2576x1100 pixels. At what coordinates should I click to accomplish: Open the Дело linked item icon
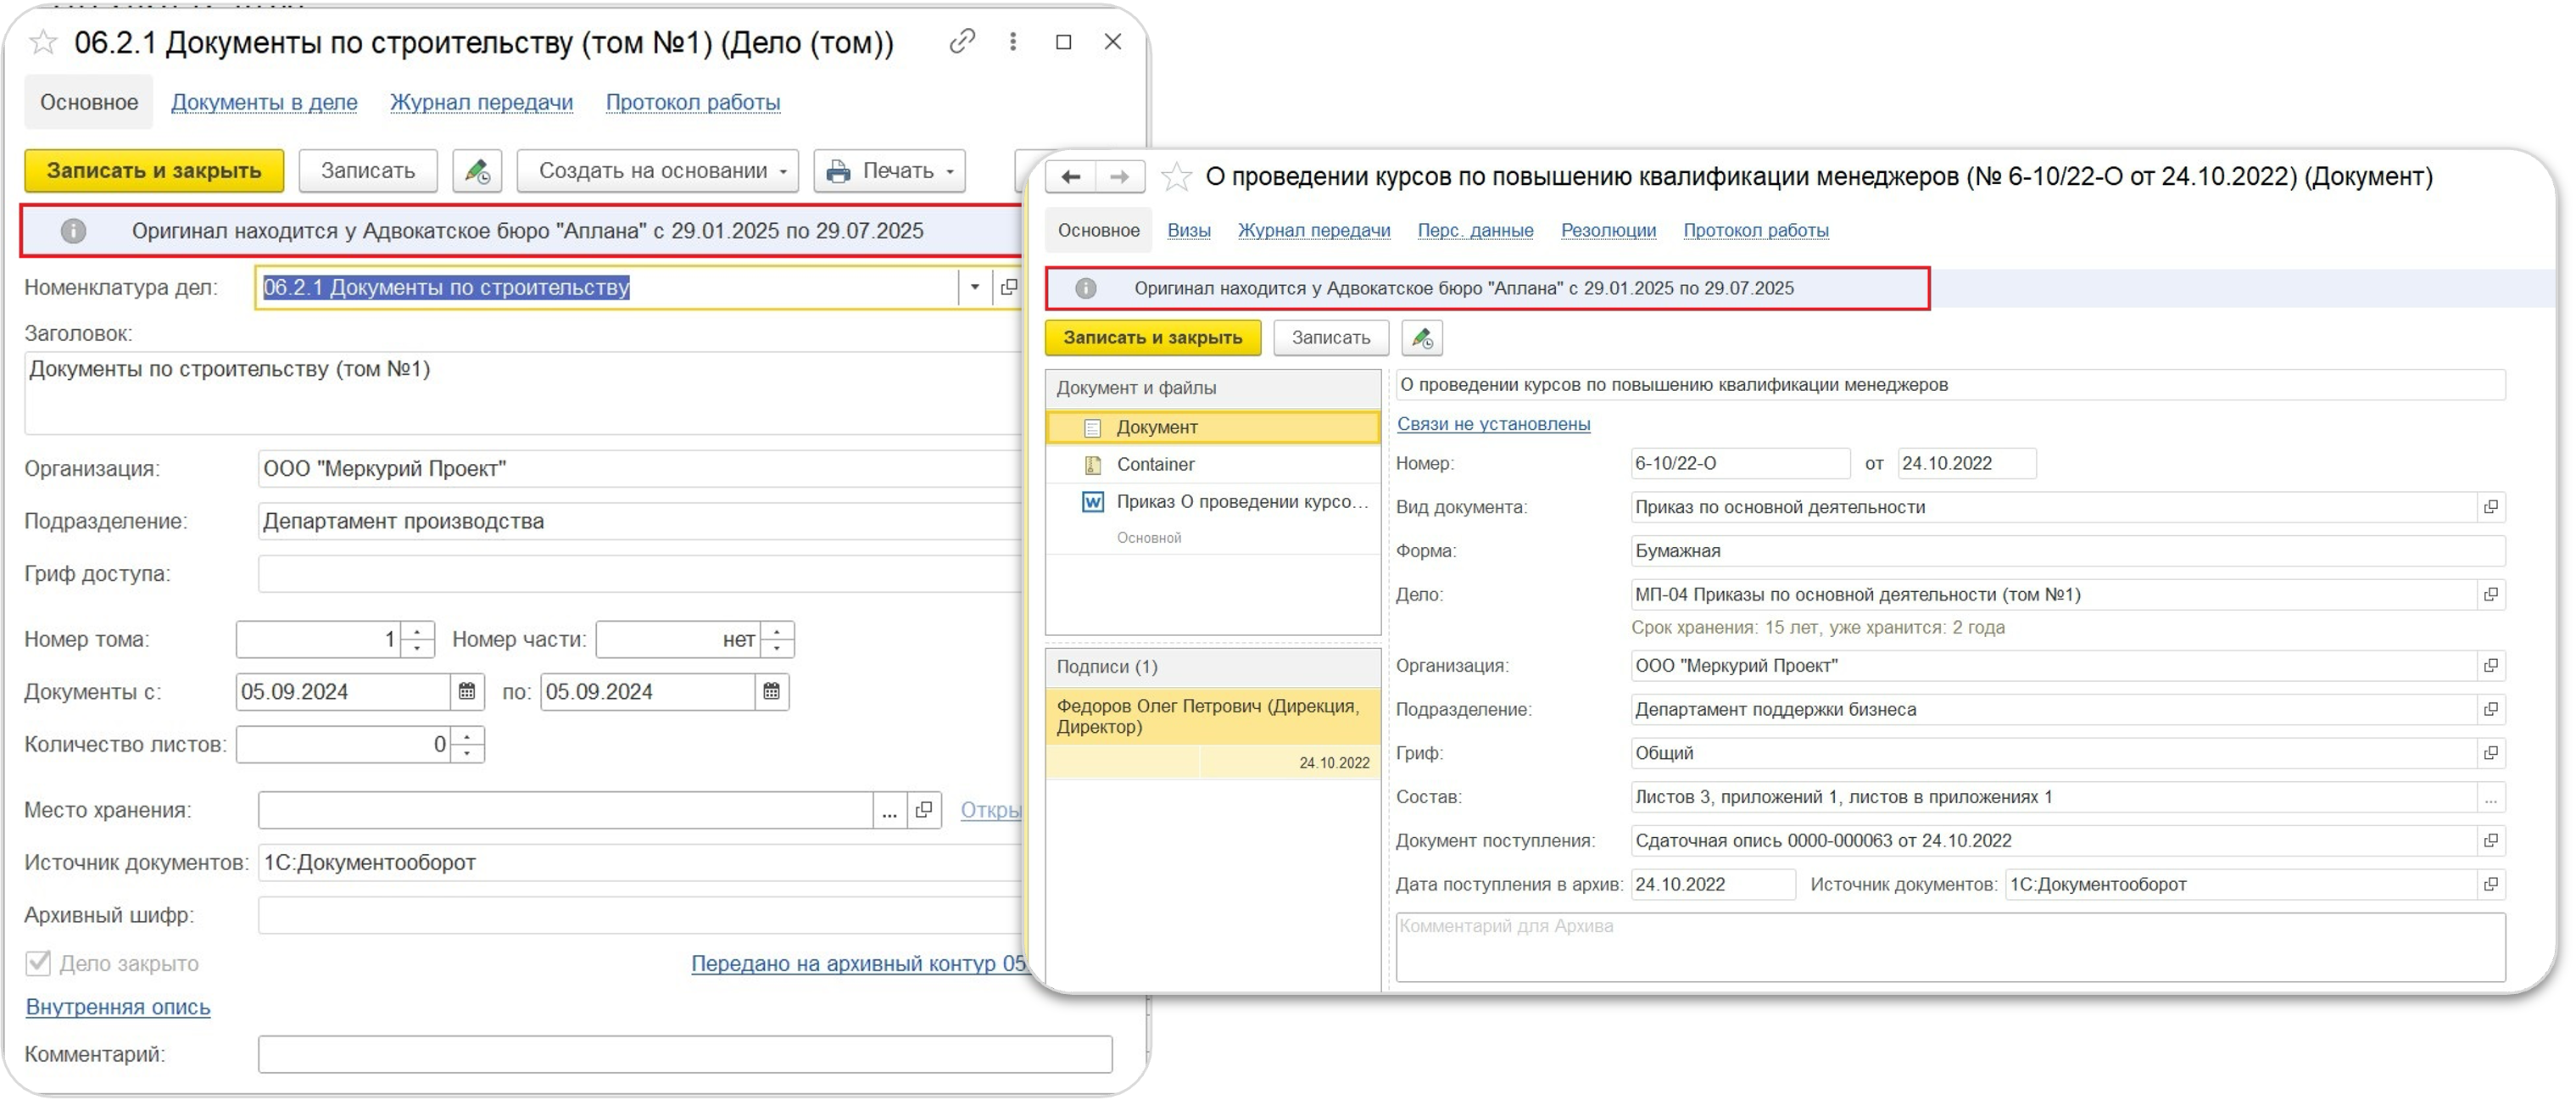point(2491,595)
